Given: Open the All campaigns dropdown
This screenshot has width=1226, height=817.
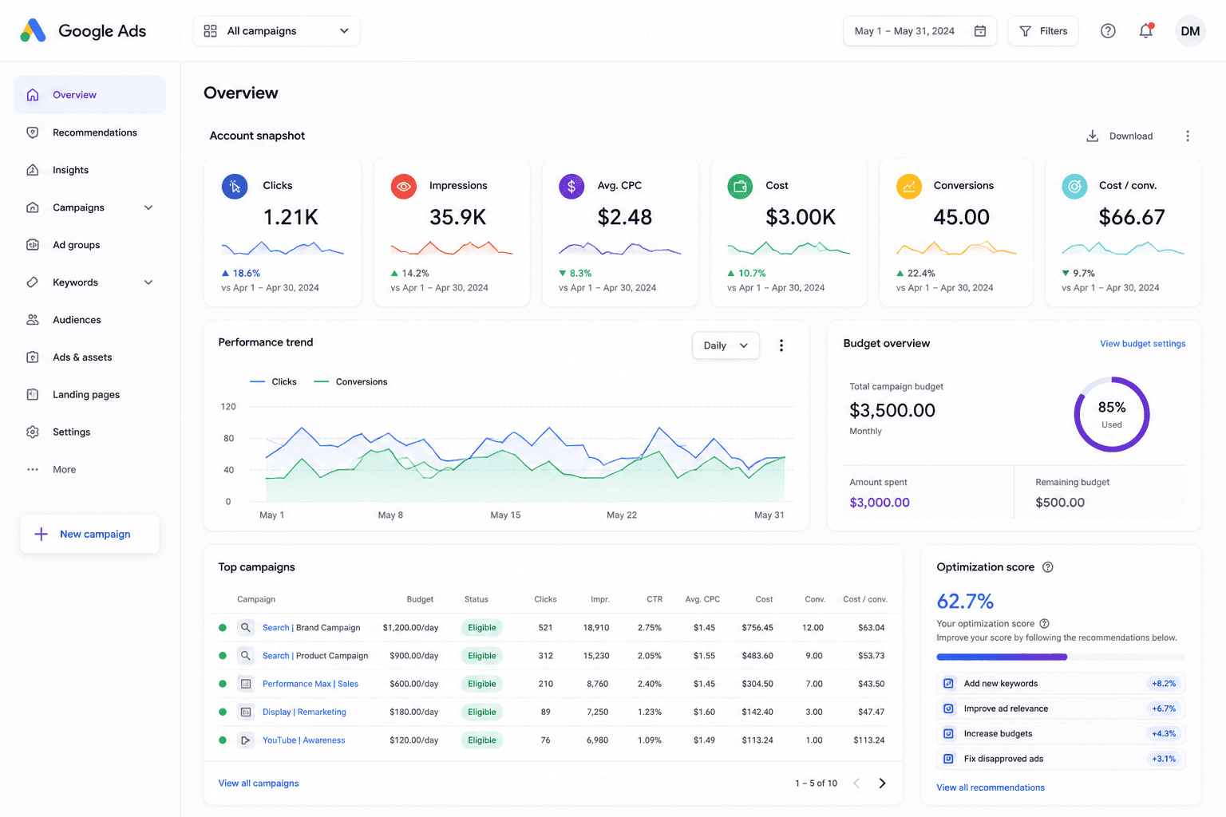Looking at the screenshot, I should (276, 31).
